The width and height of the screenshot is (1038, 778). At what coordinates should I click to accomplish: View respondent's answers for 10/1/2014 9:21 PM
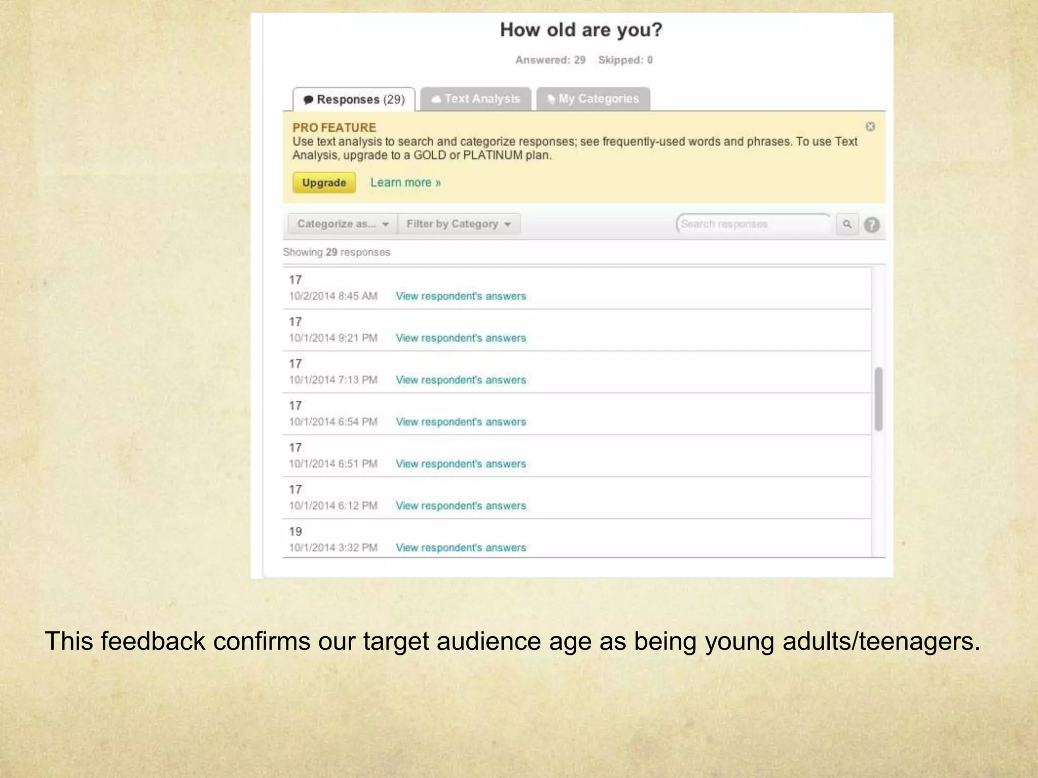pyautogui.click(x=461, y=338)
